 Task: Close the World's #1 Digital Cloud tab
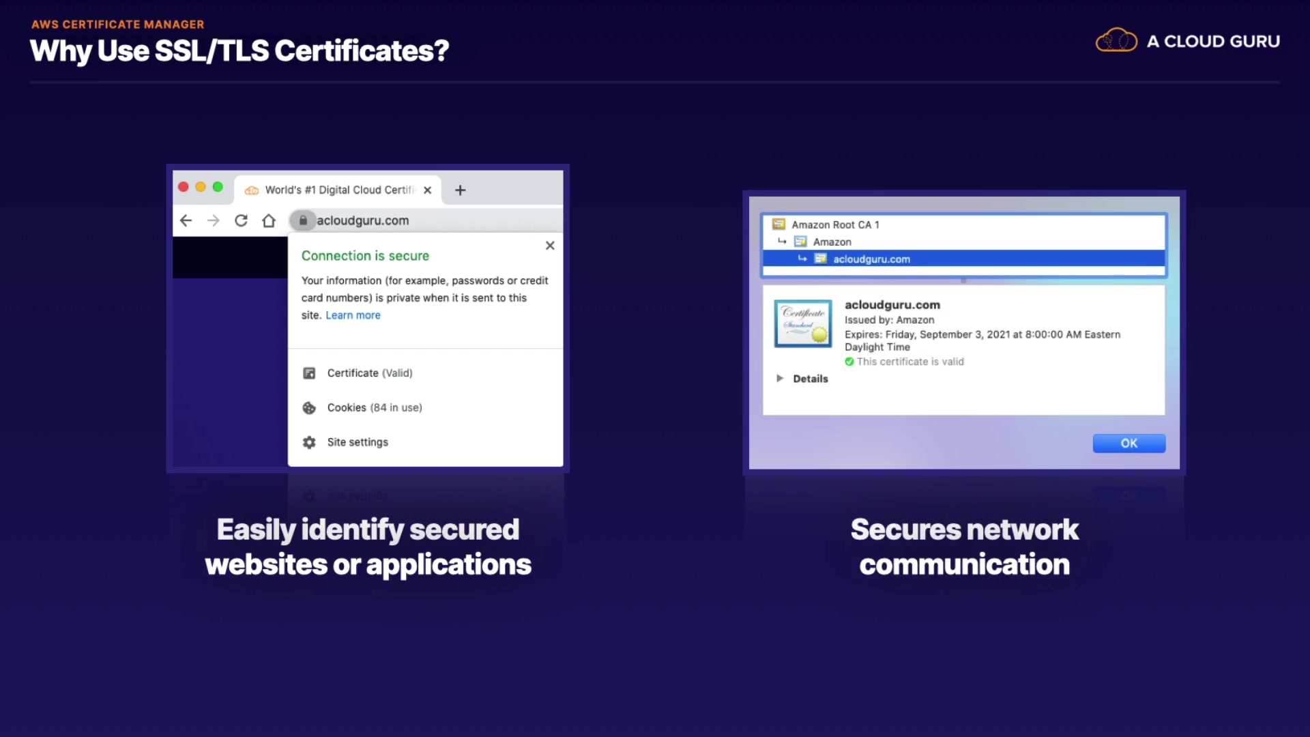[428, 190]
